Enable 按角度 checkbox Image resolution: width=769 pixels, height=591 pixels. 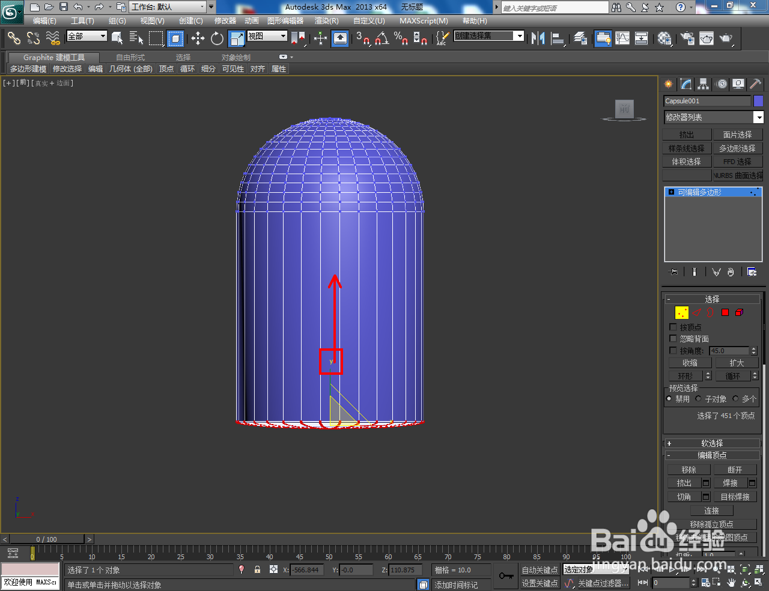(673, 350)
